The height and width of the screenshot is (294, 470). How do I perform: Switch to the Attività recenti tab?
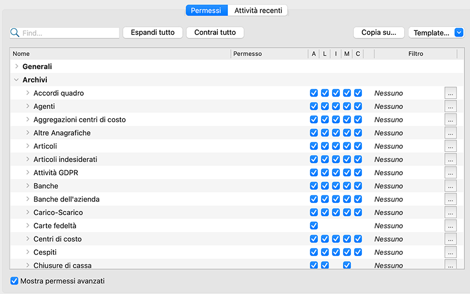(258, 11)
